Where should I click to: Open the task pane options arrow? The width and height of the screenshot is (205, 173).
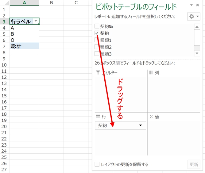191,5
